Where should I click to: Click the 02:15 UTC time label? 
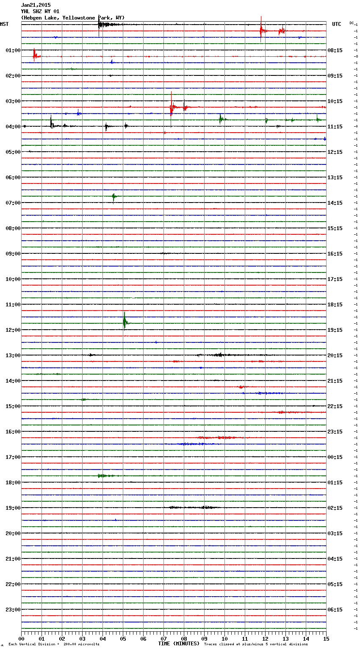pyautogui.click(x=335, y=508)
